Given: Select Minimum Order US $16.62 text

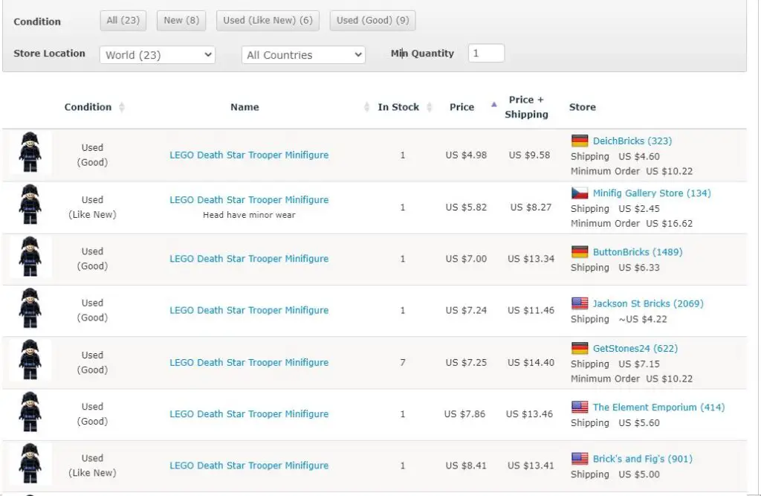Looking at the screenshot, I should (632, 224).
